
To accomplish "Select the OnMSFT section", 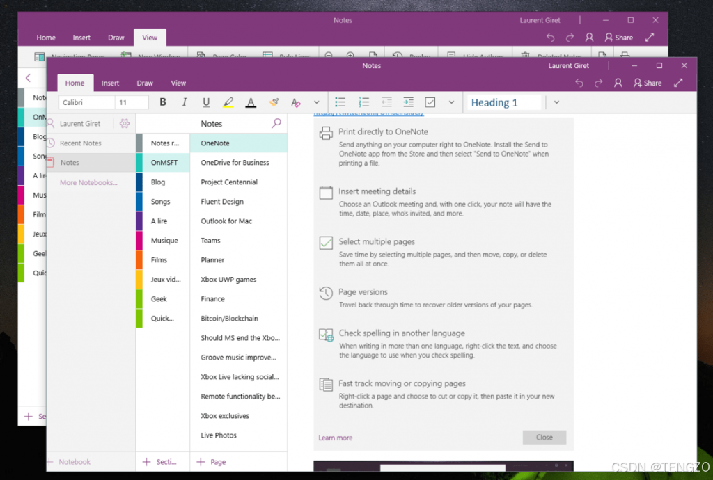I will click(x=163, y=163).
